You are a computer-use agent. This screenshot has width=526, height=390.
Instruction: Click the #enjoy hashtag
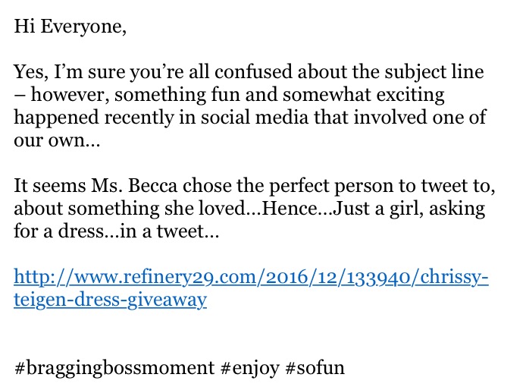[x=250, y=368]
